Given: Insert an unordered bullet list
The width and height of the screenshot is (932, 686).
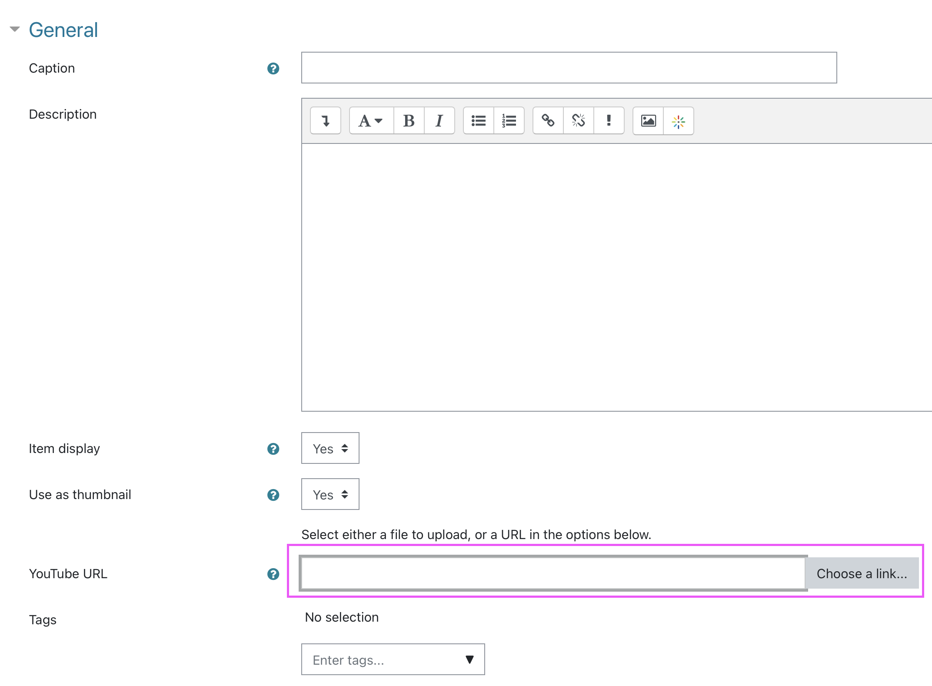Looking at the screenshot, I should point(478,121).
